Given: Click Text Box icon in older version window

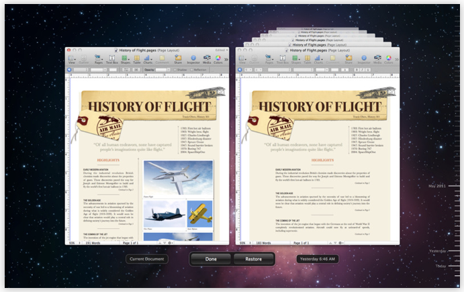Looking at the screenshot, I should (283, 59).
